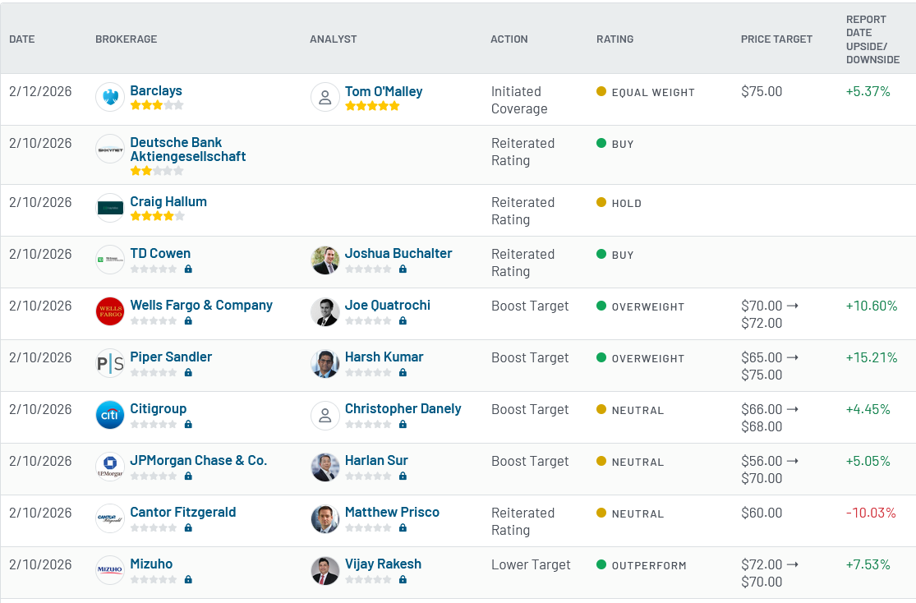Click the lock icon under Mizuho

pyautogui.click(x=188, y=579)
